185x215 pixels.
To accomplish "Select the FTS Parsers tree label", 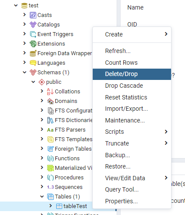I will point(70,130).
